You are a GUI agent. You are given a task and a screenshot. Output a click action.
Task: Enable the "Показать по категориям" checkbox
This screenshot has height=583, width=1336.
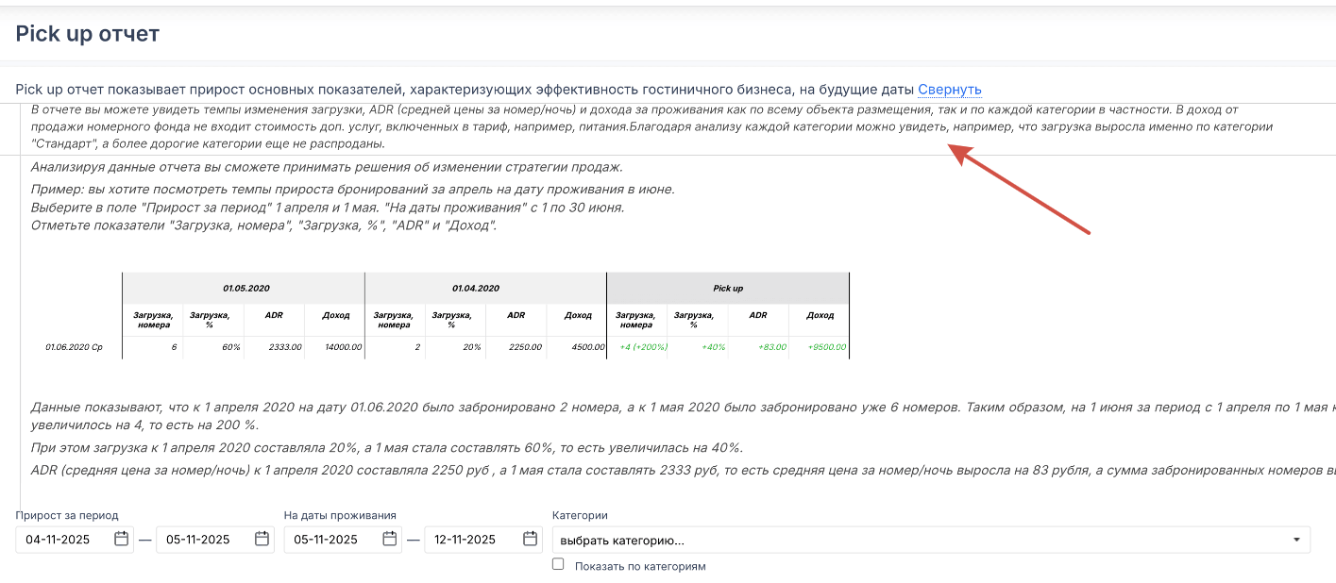(558, 564)
